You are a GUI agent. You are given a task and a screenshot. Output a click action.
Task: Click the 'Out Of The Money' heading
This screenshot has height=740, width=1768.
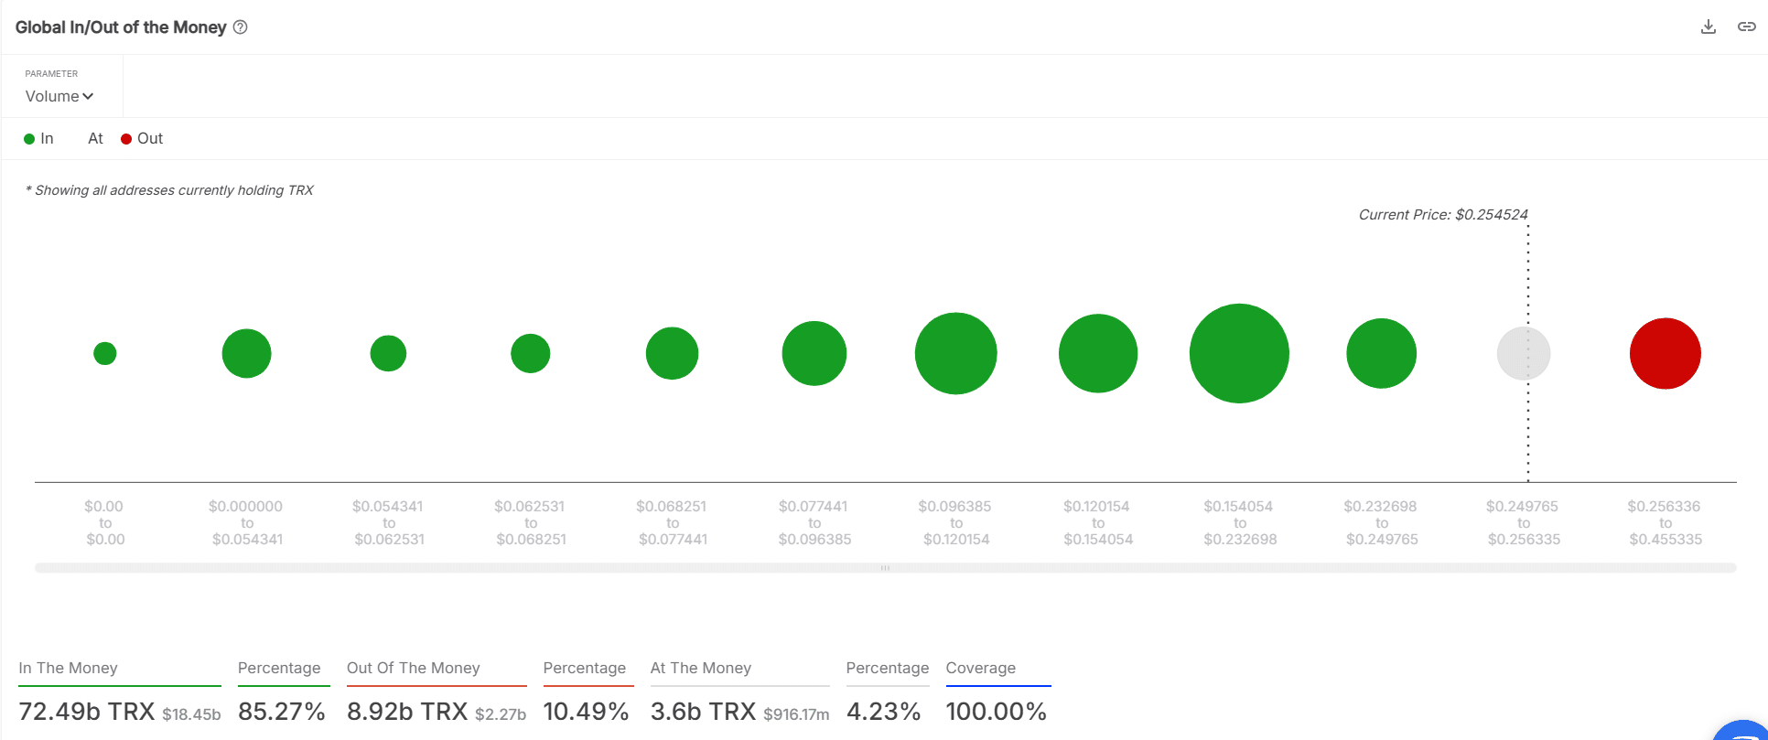[x=414, y=669]
